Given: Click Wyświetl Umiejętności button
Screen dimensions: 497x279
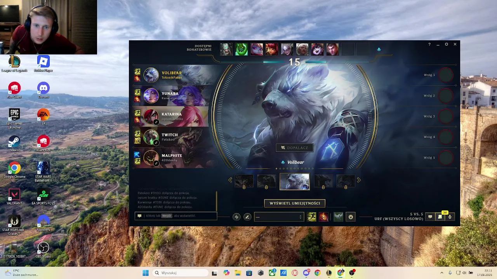Looking at the screenshot, I should [295, 203].
